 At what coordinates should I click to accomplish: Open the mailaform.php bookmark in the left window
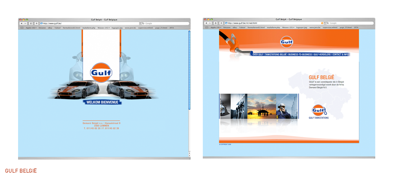pyautogui.click(x=89, y=28)
